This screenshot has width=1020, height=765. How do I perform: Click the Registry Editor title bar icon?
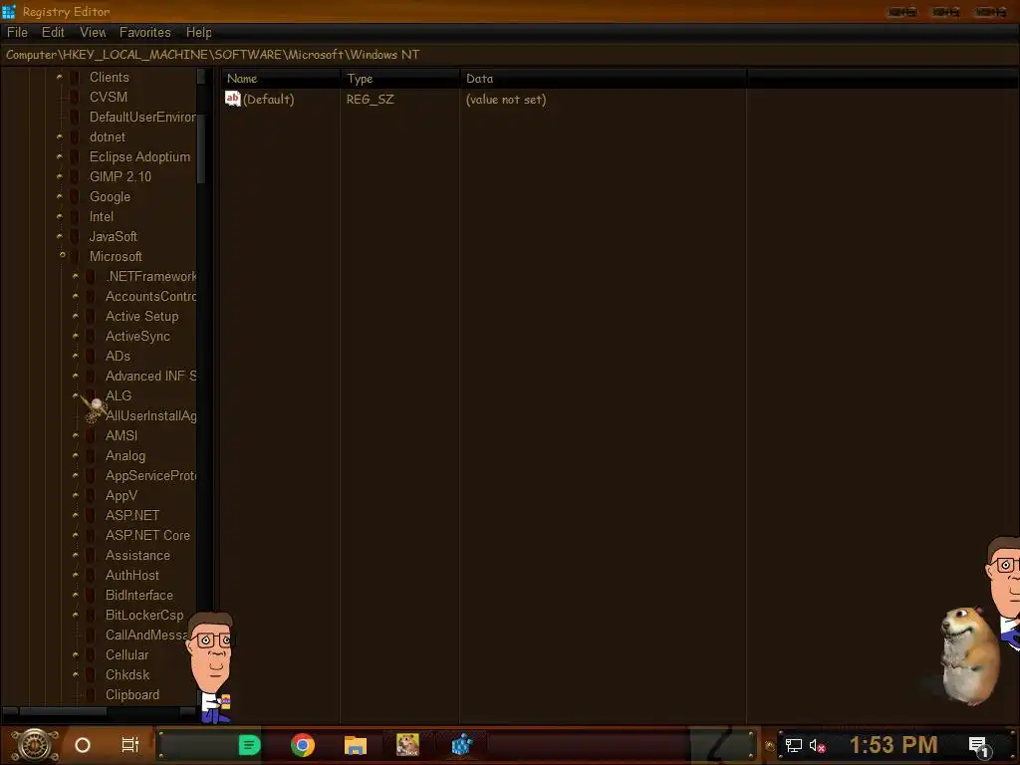tap(8, 11)
